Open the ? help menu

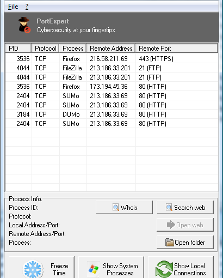(27, 7)
